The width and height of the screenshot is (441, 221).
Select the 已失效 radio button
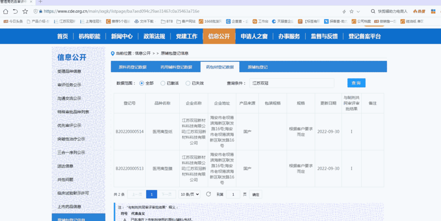[188, 83]
